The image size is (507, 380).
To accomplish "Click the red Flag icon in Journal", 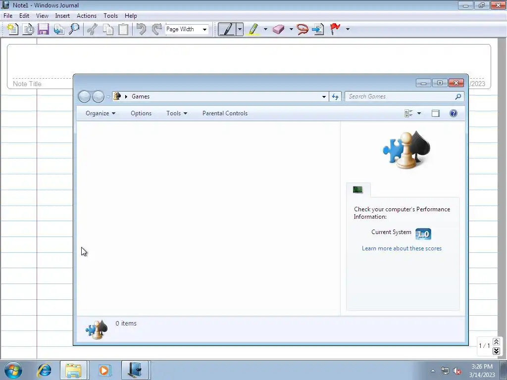I will point(335,29).
